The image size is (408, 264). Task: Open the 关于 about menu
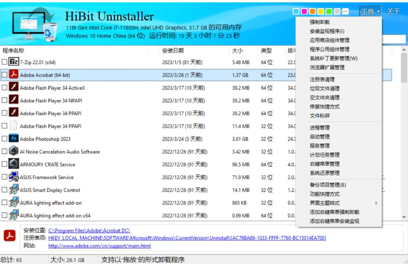(x=393, y=11)
